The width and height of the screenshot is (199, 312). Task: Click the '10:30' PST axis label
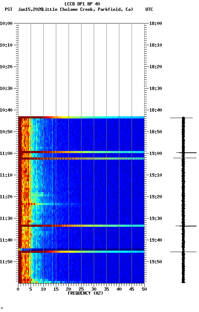click(x=6, y=88)
